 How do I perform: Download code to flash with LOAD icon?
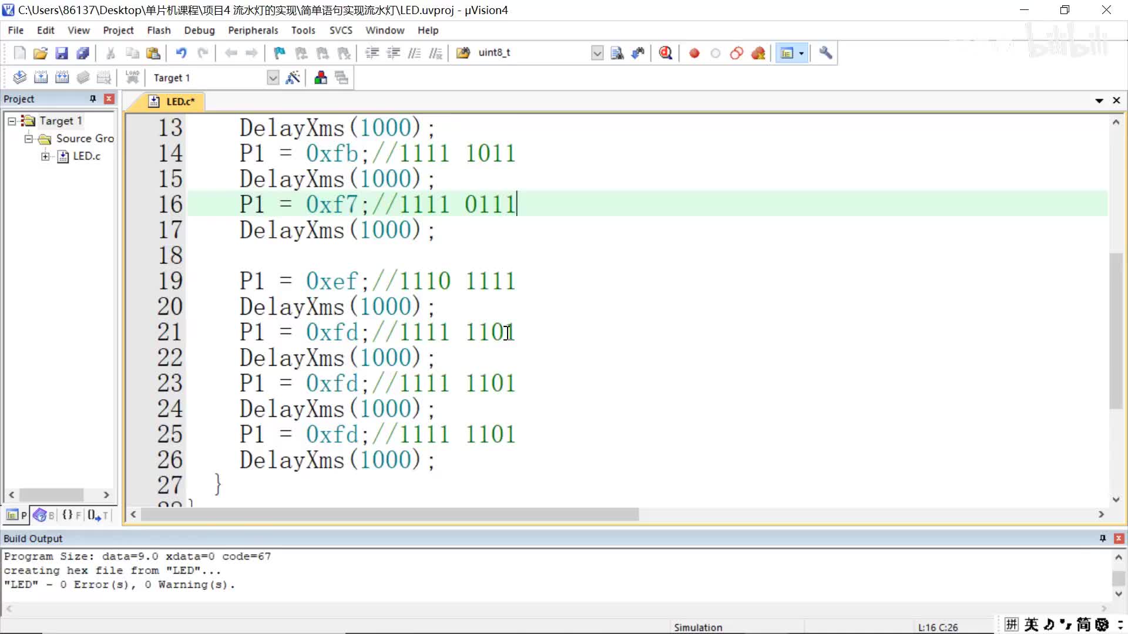[x=132, y=77]
